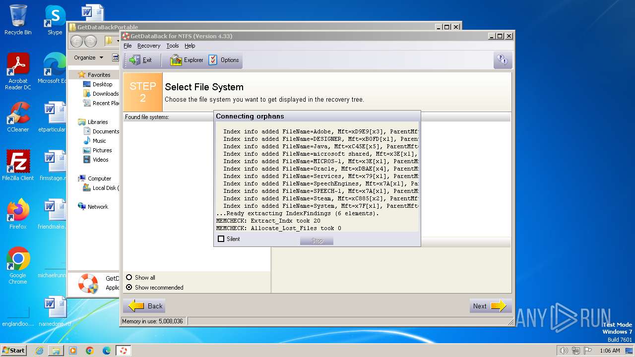
Task: Open CCleaner desktop shortcut
Action: pyautogui.click(x=18, y=117)
